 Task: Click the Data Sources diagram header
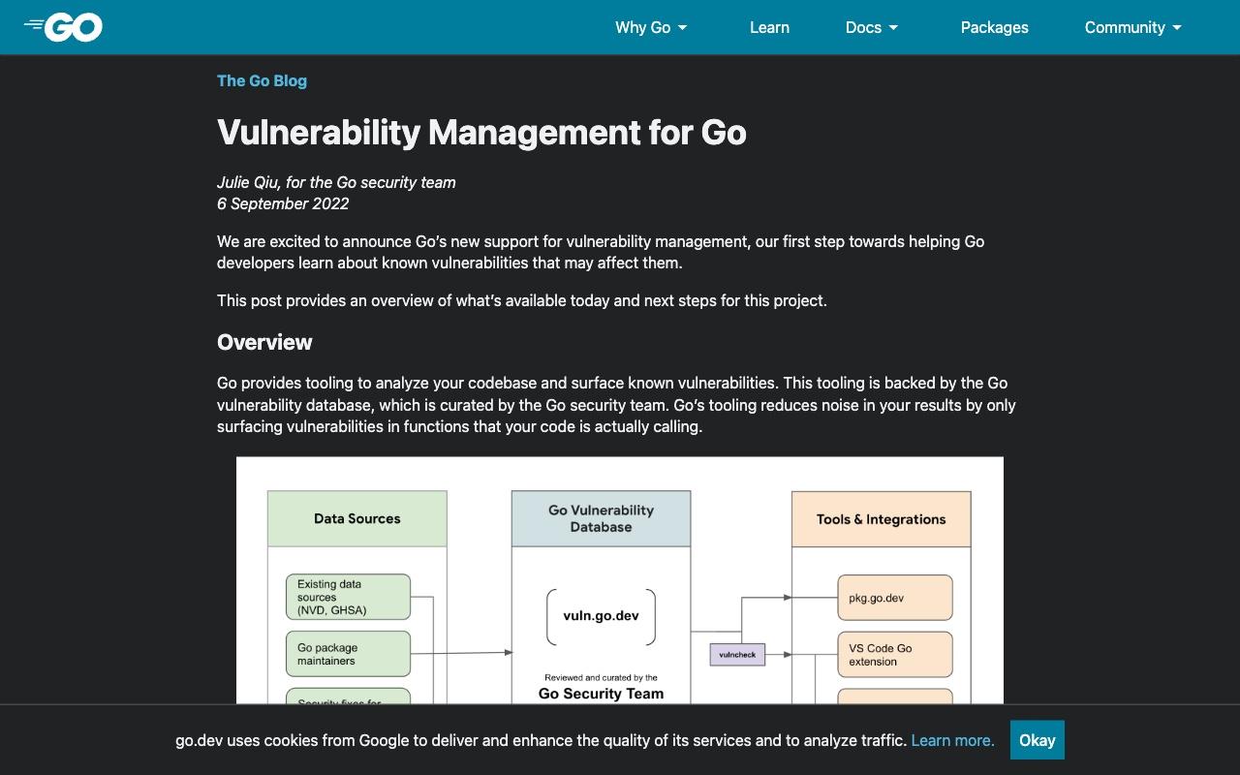(x=356, y=518)
